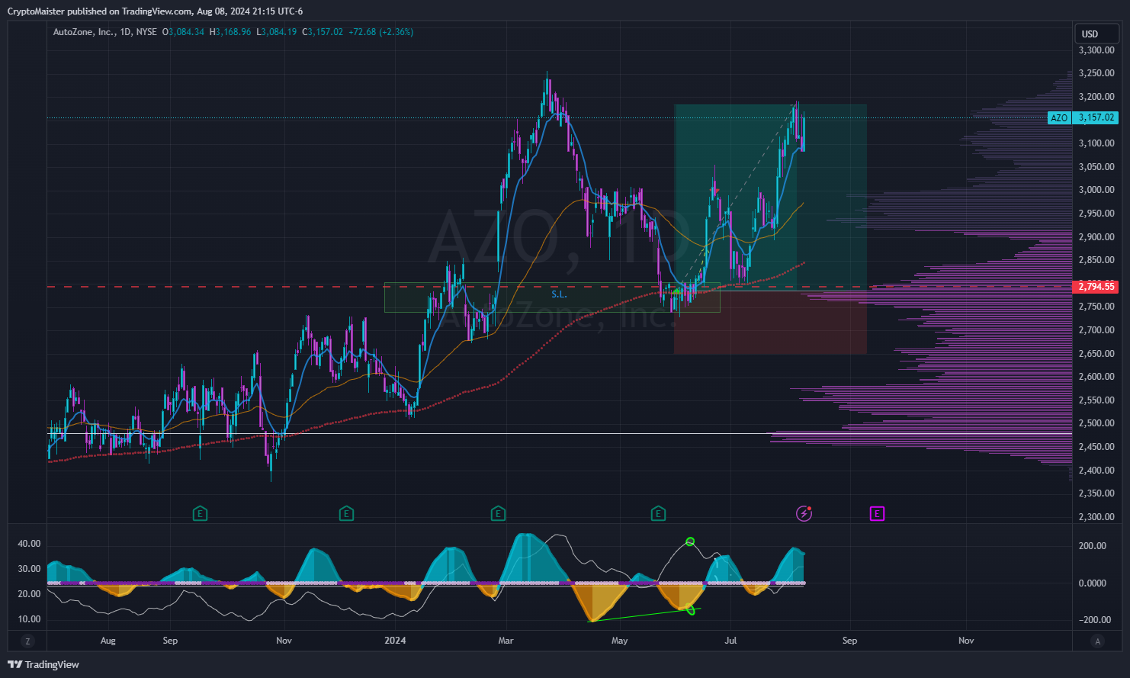Image resolution: width=1130 pixels, height=678 pixels.
Task: Click the earnings marker near late May 2024
Action: (658, 514)
